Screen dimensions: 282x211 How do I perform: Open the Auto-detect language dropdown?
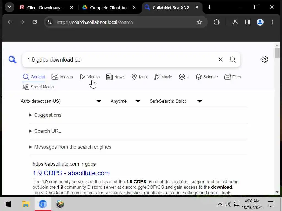click(x=61, y=101)
